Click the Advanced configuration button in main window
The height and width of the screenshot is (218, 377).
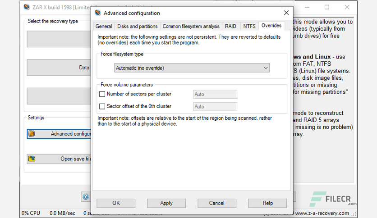pyautogui.click(x=59, y=134)
